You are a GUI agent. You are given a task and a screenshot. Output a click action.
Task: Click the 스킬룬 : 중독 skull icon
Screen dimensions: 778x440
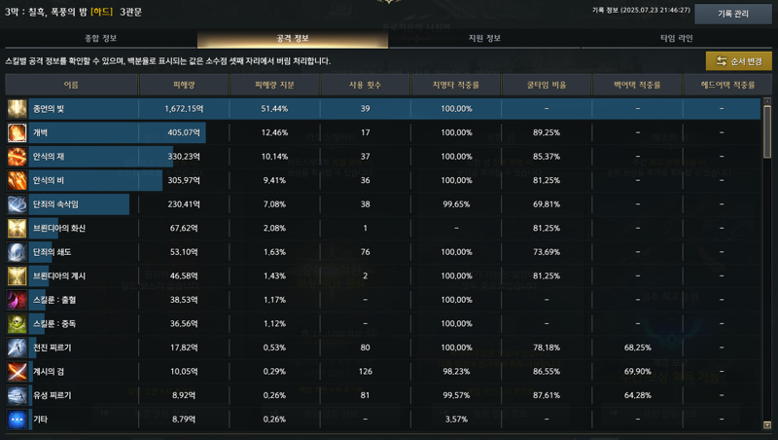point(17,323)
